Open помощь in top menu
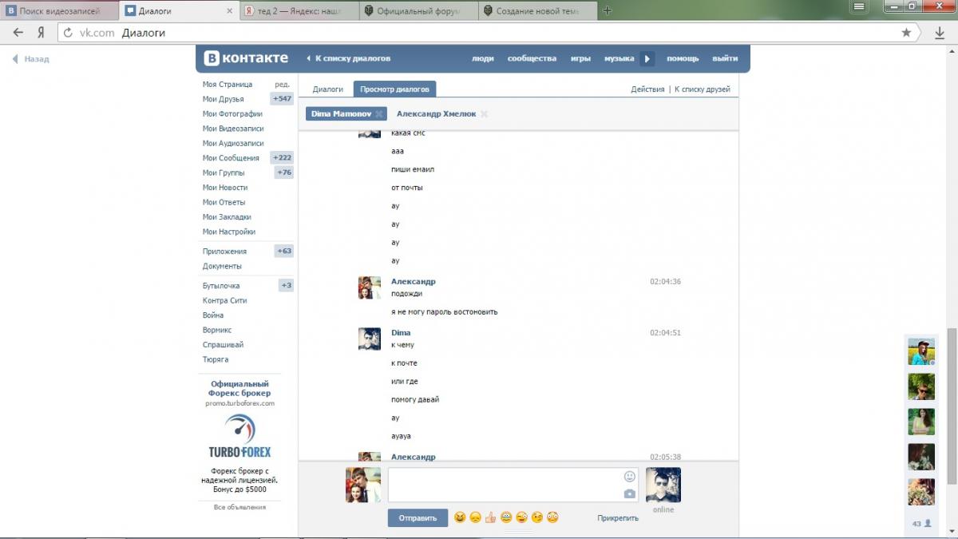Viewport: 958px width, 539px height. point(683,58)
